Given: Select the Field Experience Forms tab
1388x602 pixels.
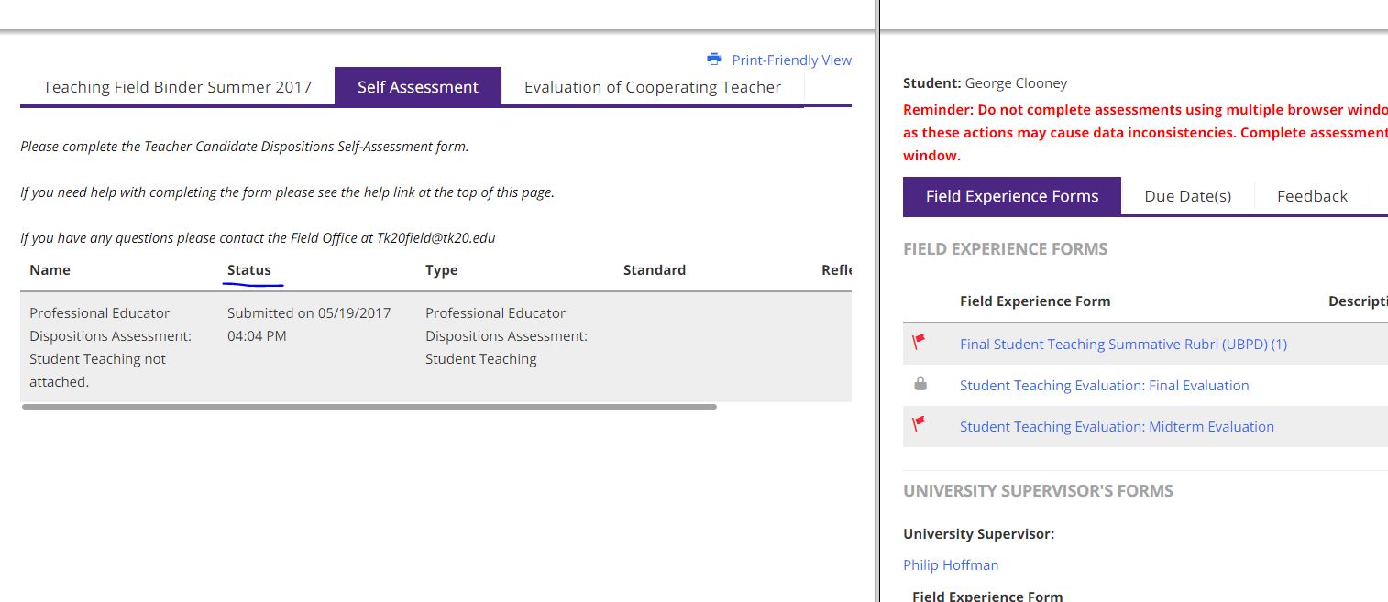Looking at the screenshot, I should [1011, 196].
